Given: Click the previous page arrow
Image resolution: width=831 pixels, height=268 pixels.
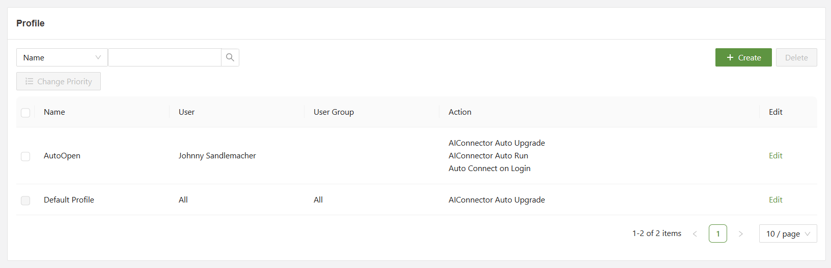Looking at the screenshot, I should pos(695,233).
